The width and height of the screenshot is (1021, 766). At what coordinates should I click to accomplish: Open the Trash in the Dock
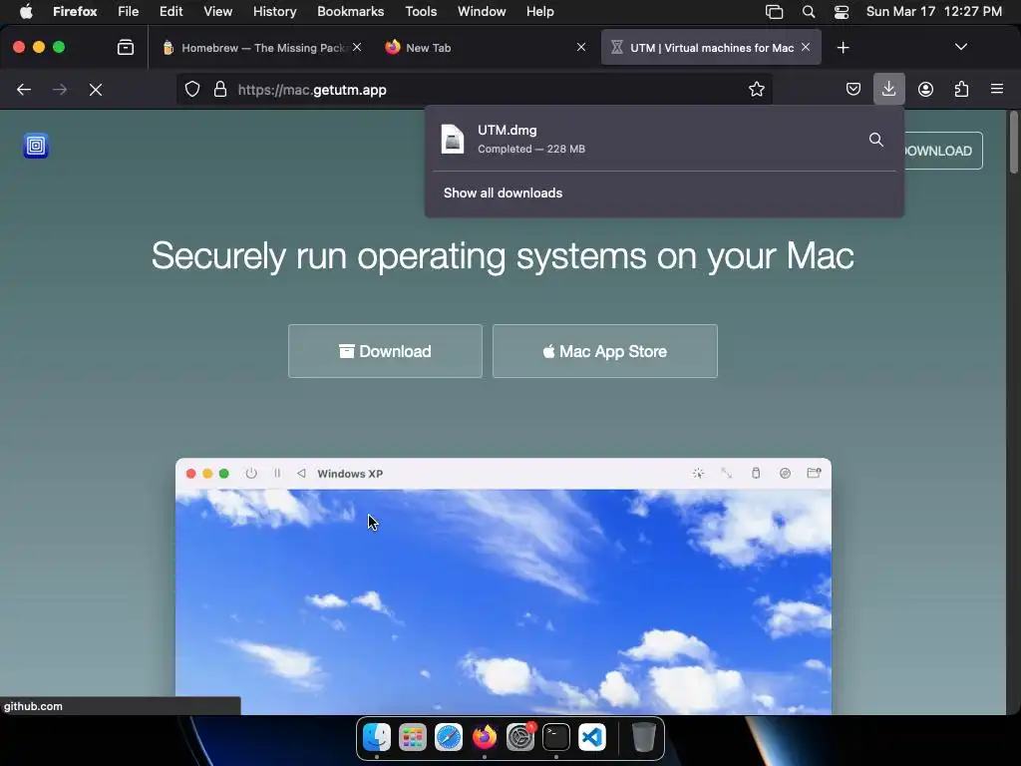pos(643,737)
